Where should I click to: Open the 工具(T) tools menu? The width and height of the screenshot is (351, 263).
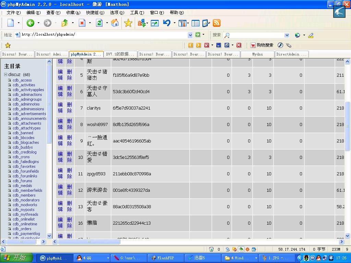click(137, 13)
